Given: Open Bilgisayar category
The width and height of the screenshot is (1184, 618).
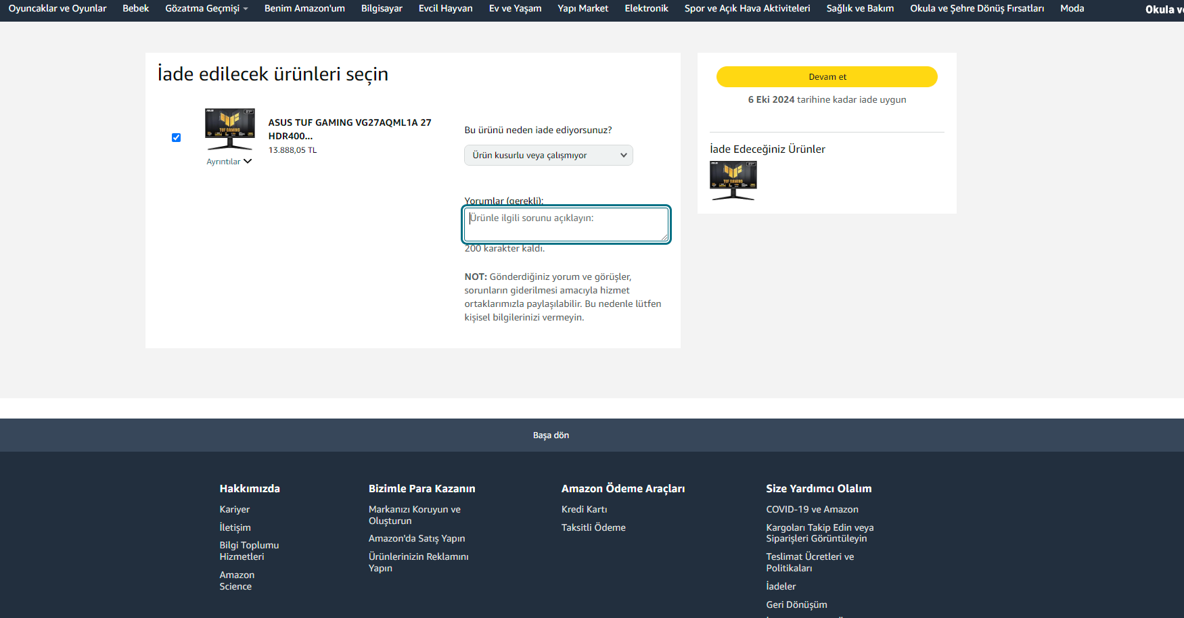Looking at the screenshot, I should pyautogui.click(x=382, y=8).
